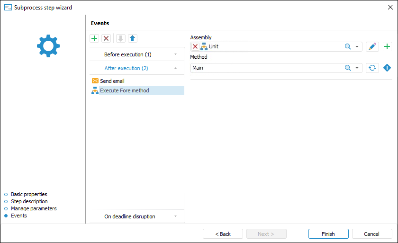The width and height of the screenshot is (398, 243).
Task: Go to Manage parameters wizard step
Action: click(33, 208)
